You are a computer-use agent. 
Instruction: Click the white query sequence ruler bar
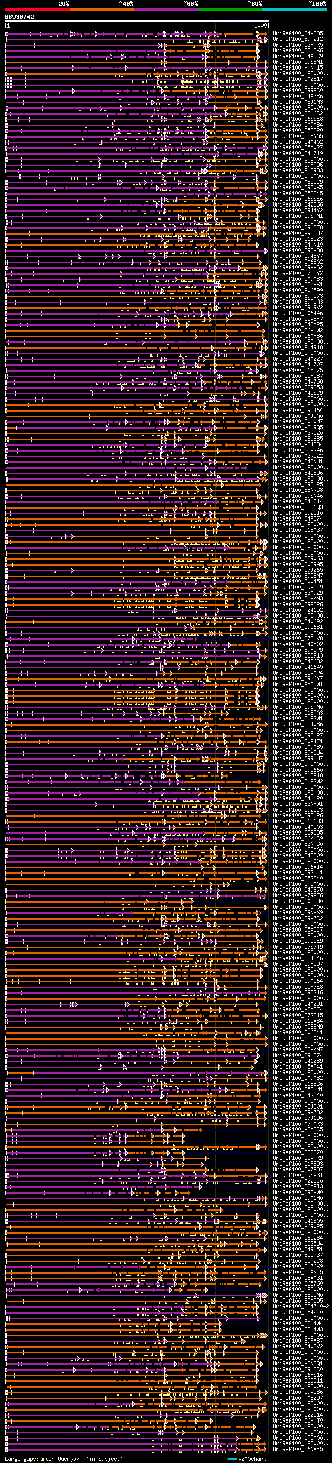pyautogui.click(x=137, y=22)
